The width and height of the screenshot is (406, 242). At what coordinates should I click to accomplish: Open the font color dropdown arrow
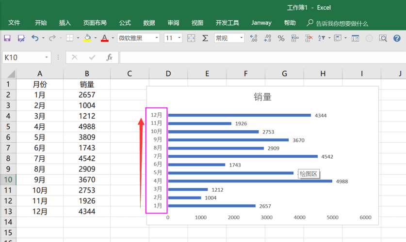click(113, 38)
